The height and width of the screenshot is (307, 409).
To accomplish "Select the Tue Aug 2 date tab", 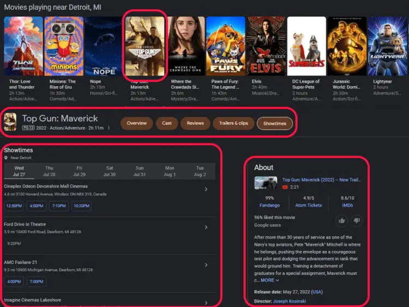I will pos(200,171).
